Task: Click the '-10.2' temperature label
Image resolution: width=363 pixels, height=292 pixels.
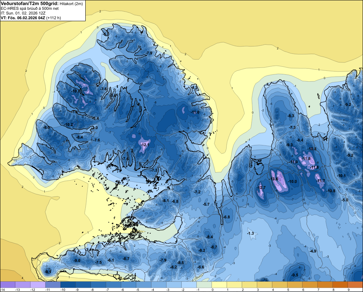Action: tap(69, 124)
